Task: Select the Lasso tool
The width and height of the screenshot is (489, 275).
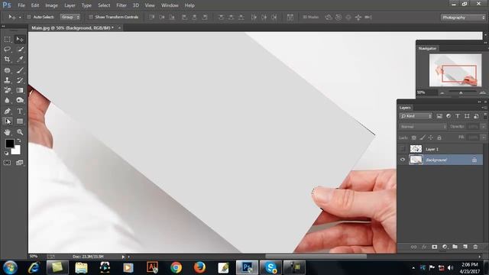Action: click(7, 49)
